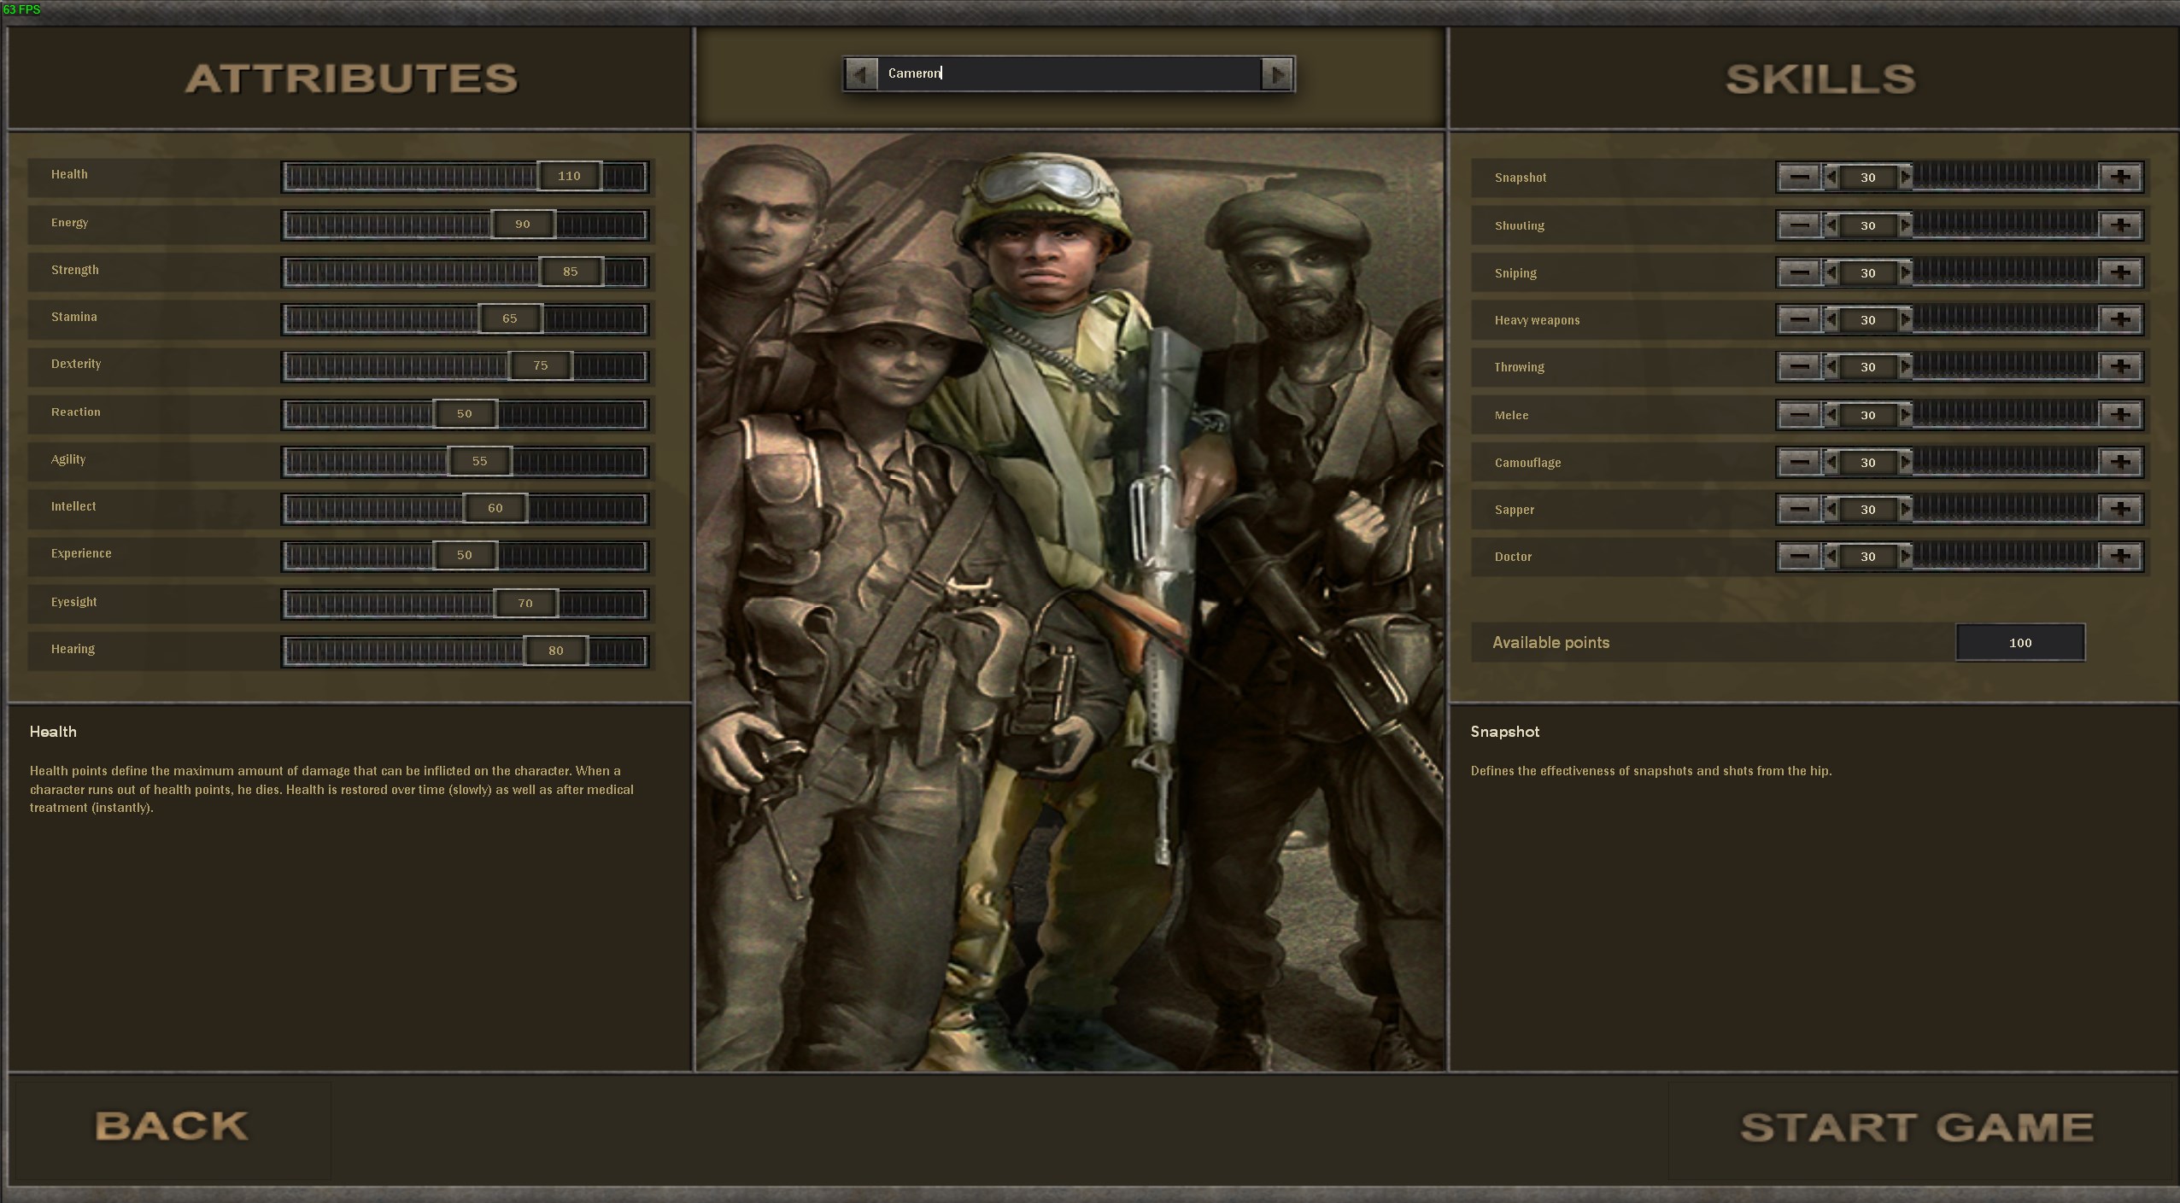
Task: Click the plus button for Doctor skill
Action: pos(2120,557)
